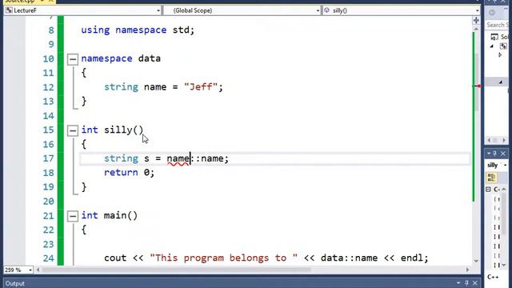Pin the Properties panel with auto-hide icon
Screen dimensions: 512x288
495,154
